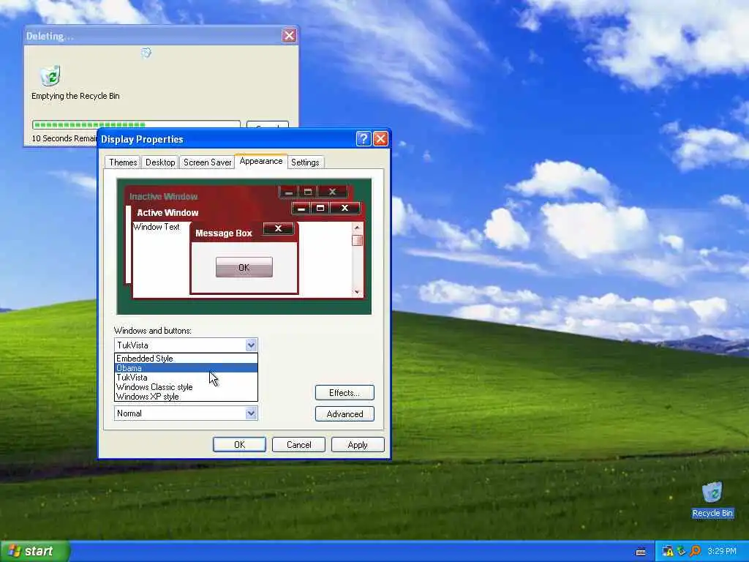The image size is (749, 562).
Task: Choose Embedded Style from the list
Action: coord(186,359)
